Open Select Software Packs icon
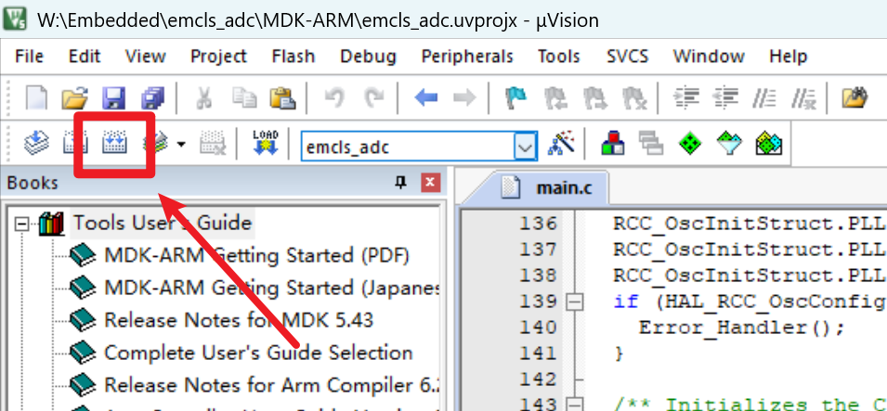Screen dimensions: 887x411 (x=729, y=143)
